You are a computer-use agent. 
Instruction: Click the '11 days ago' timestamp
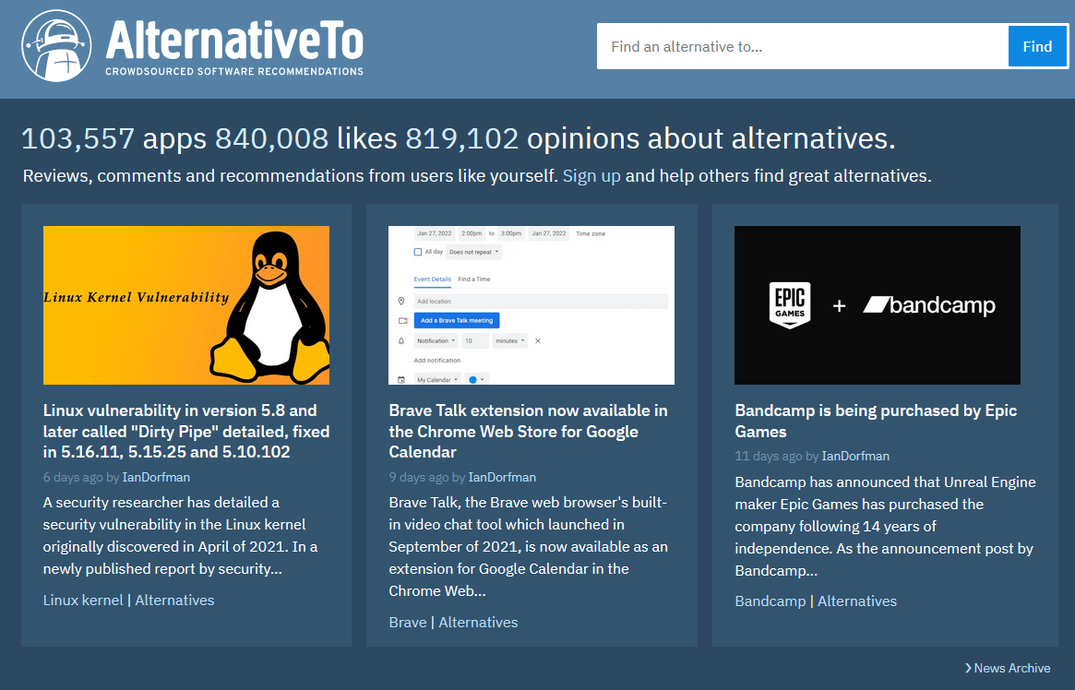[x=769, y=456]
